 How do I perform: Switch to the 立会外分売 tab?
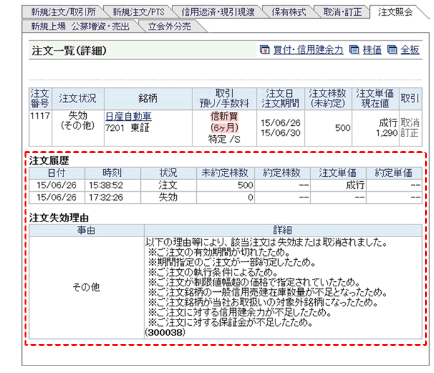[168, 26]
